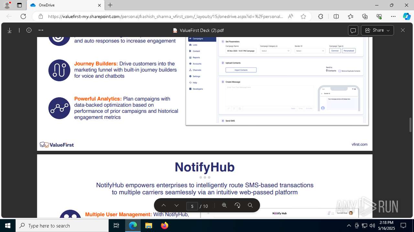Click the Powerful Analytics round icon
The height and width of the screenshot is (232, 414).
(60, 108)
